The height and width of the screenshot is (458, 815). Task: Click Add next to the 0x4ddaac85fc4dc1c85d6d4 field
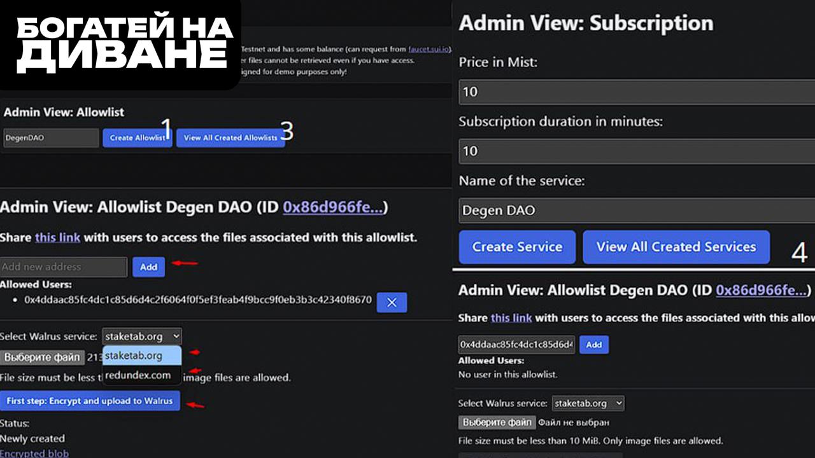click(593, 345)
